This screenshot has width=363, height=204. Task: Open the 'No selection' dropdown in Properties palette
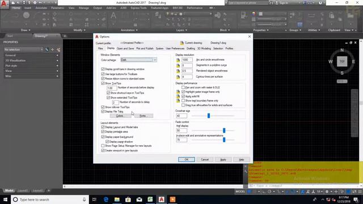24,49
